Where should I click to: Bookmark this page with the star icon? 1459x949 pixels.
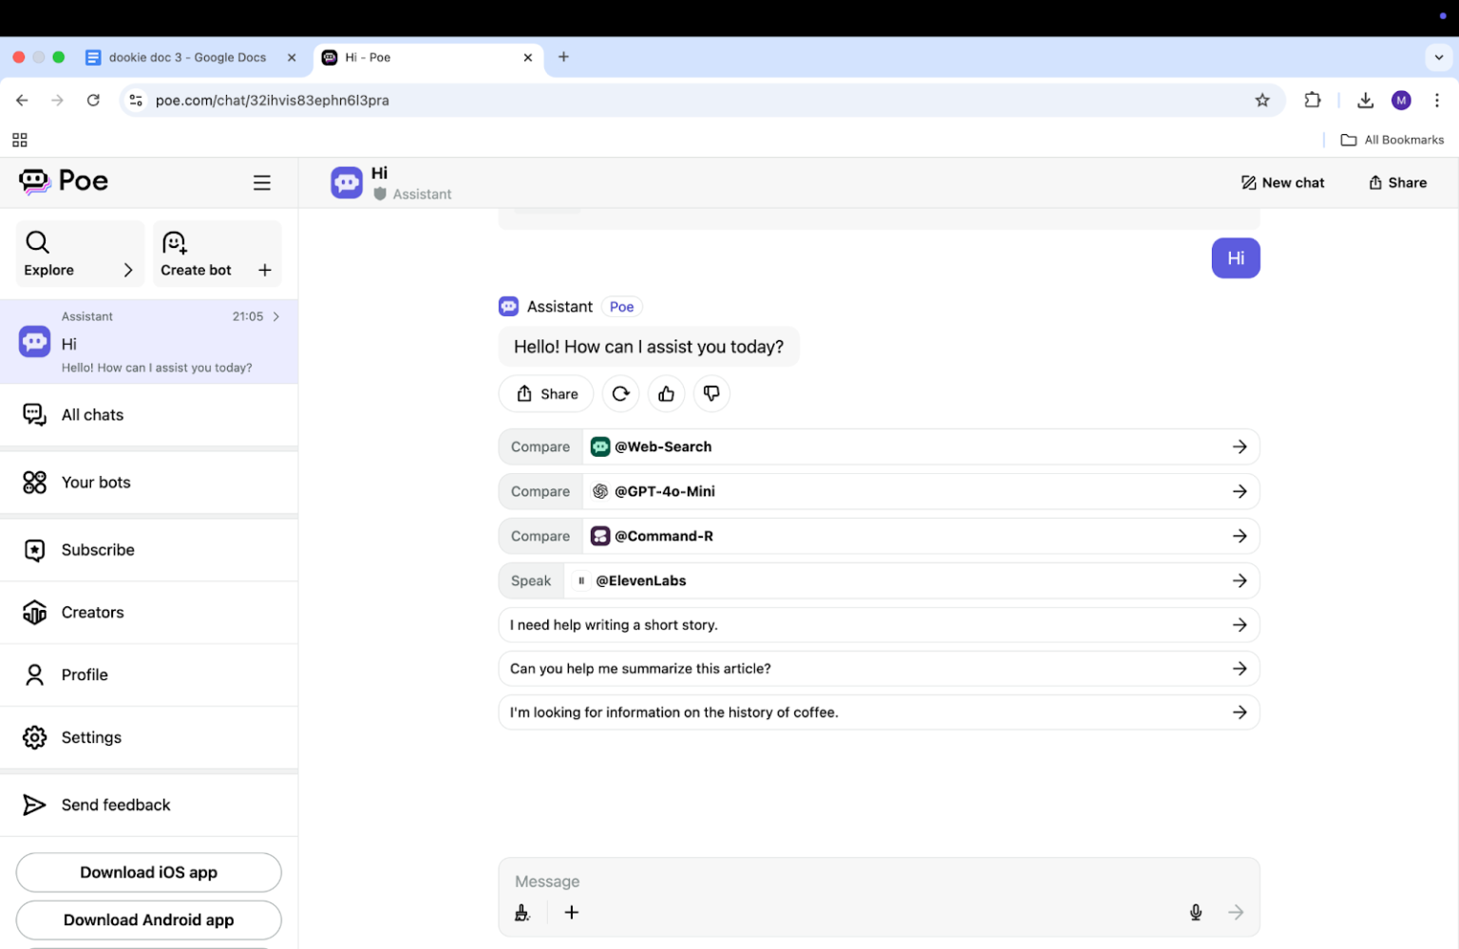click(1262, 100)
